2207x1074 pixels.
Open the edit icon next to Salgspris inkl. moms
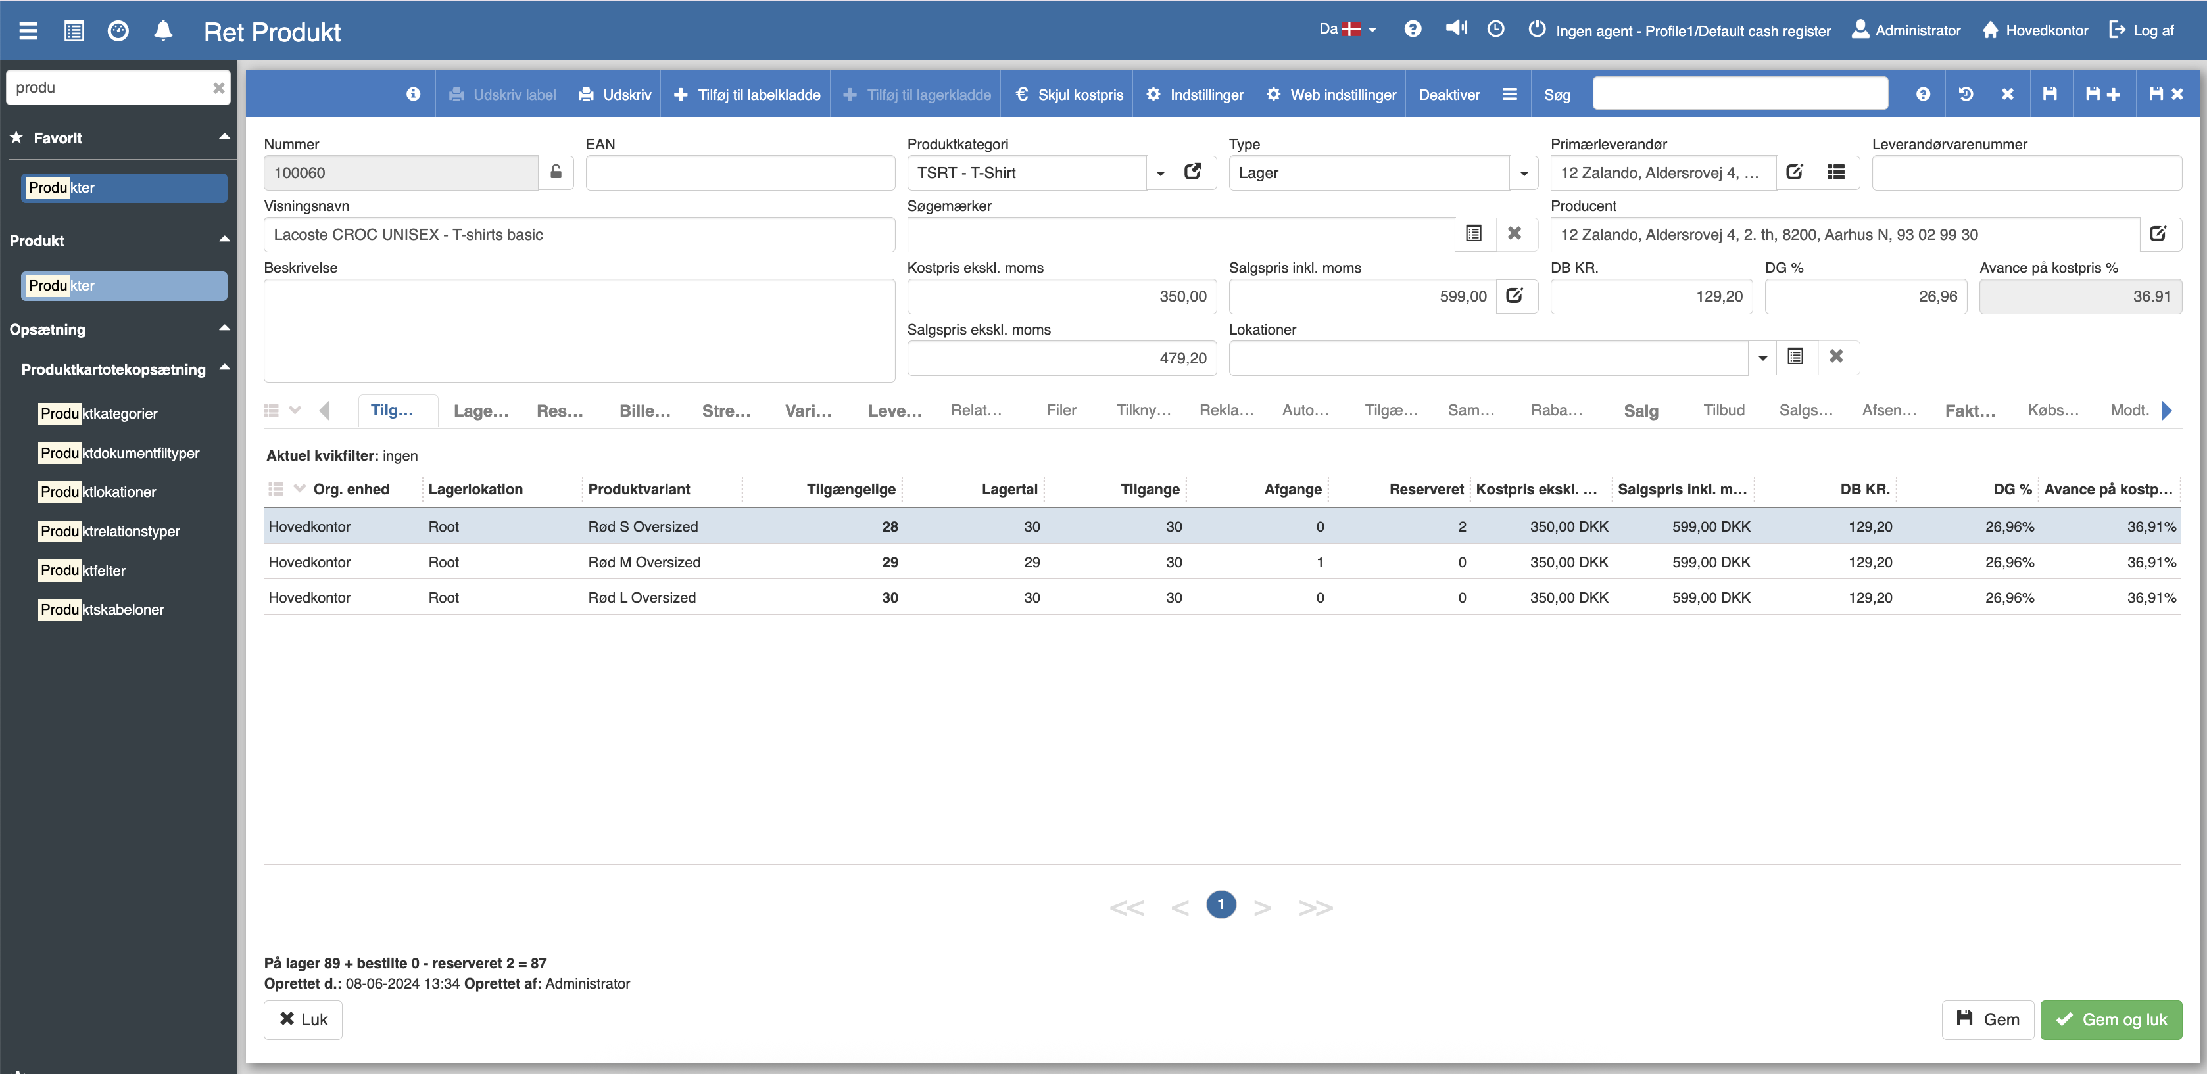click(x=1515, y=296)
